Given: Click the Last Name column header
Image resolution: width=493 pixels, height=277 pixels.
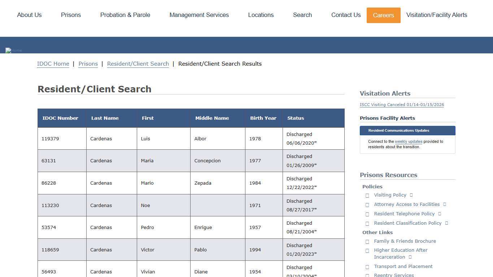Looking at the screenshot, I should pyautogui.click(x=105, y=118).
